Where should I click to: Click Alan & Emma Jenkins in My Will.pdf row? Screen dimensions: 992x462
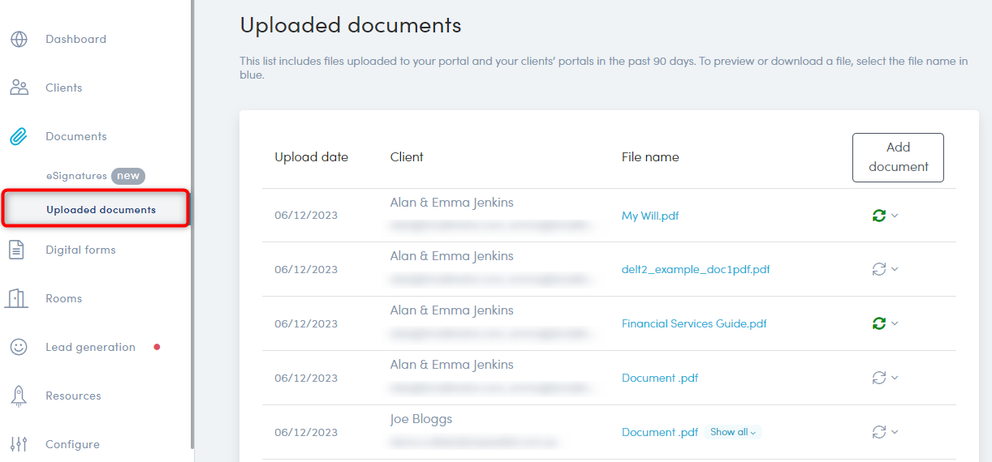[451, 203]
